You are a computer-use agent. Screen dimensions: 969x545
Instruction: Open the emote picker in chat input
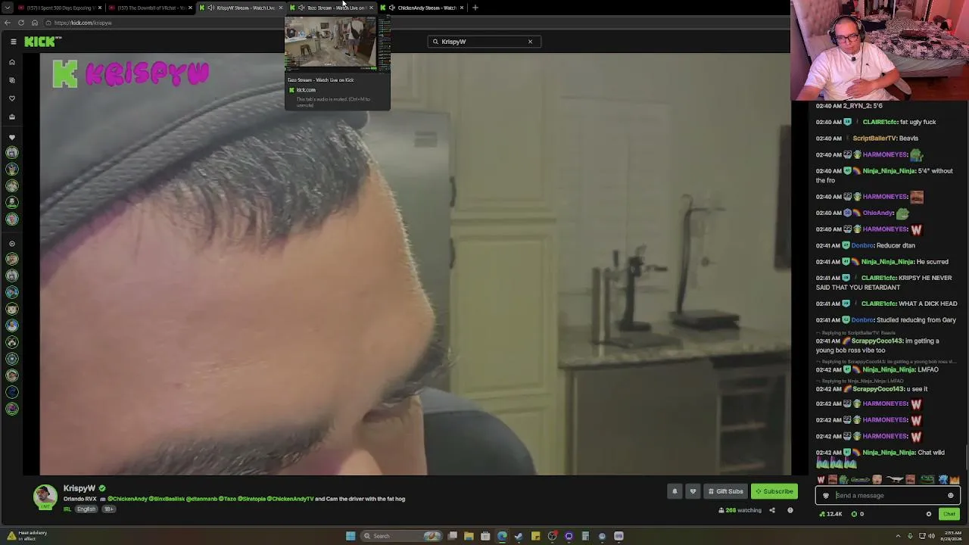(x=951, y=496)
